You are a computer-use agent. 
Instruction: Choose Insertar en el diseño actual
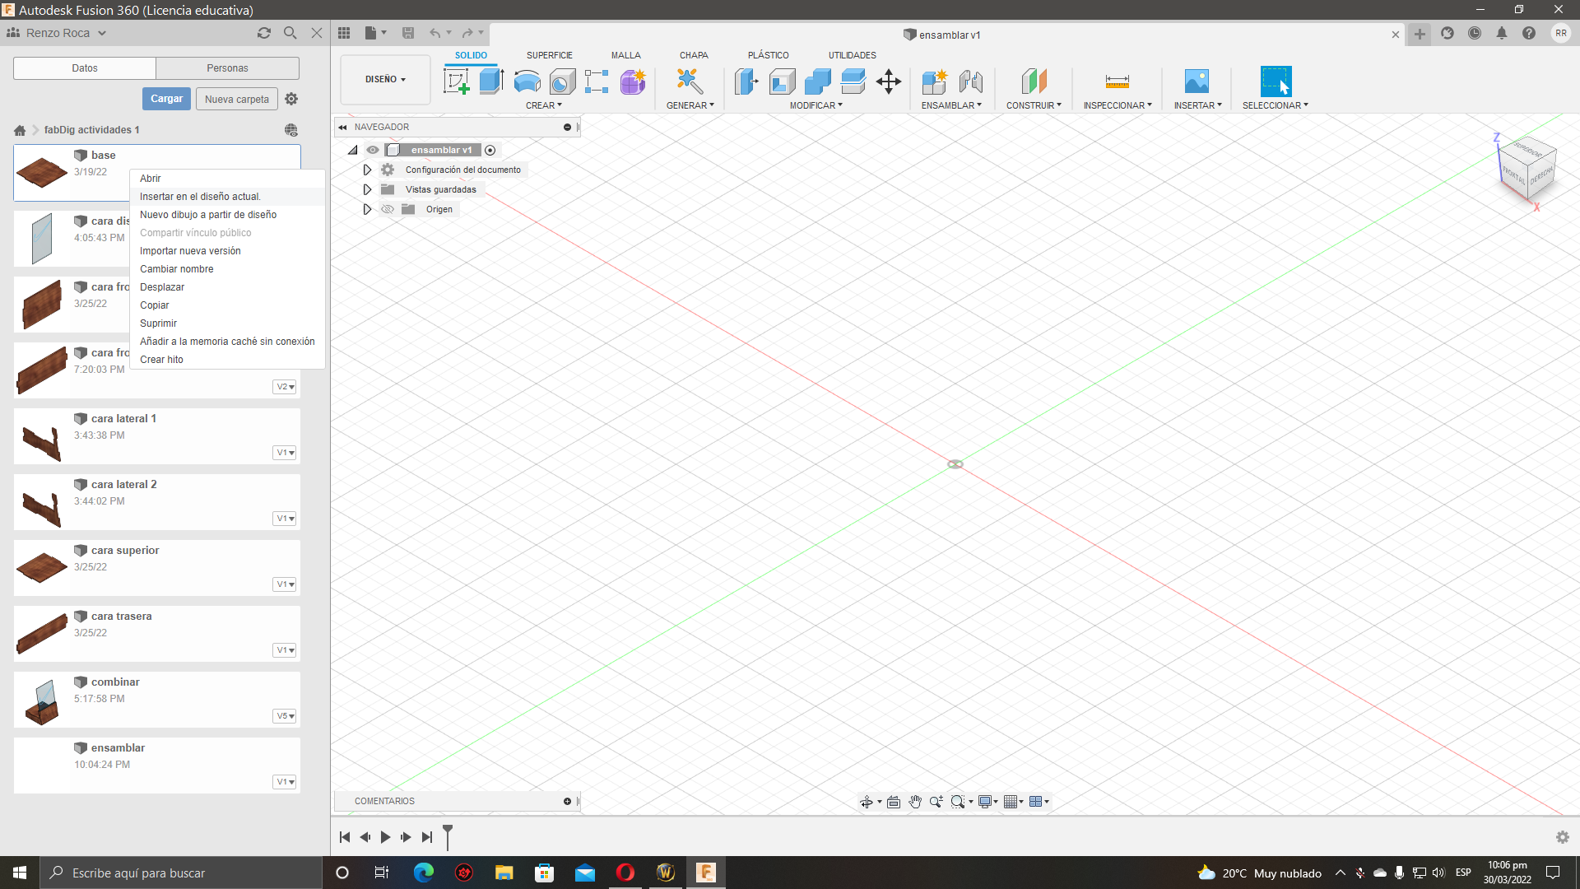pyautogui.click(x=200, y=196)
